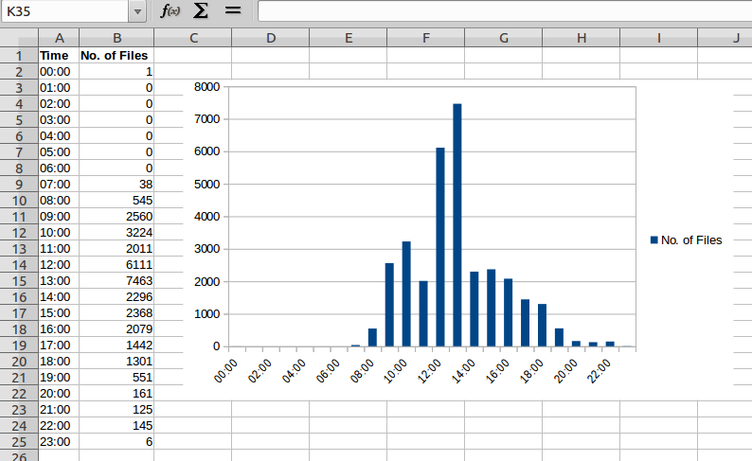
Task: Click the 12:00 chart bar
Action: click(440, 247)
